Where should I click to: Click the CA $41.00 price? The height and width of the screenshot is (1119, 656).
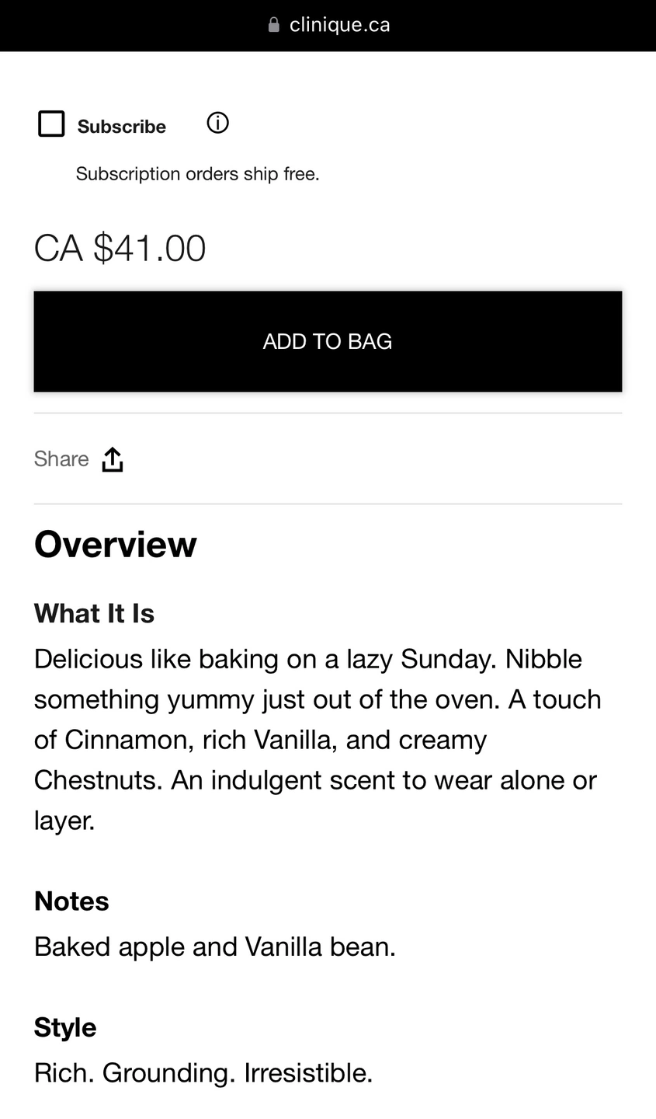pyautogui.click(x=120, y=249)
